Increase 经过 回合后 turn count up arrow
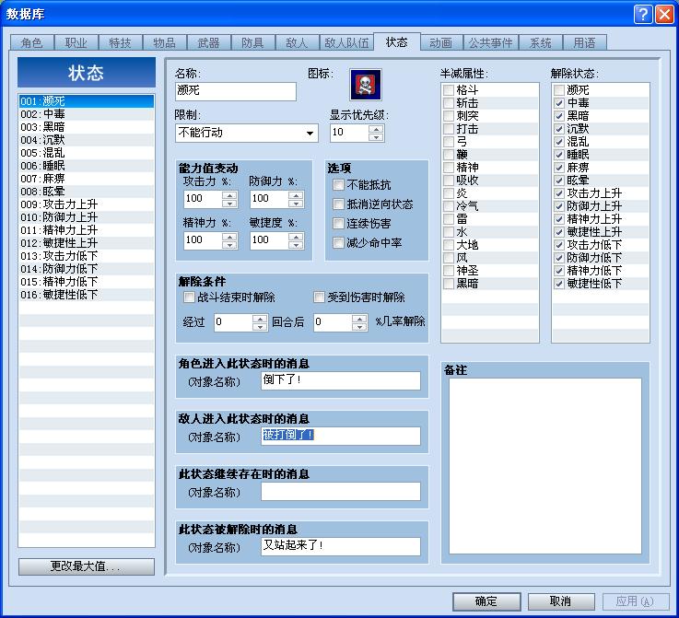Viewport: 679px width, 618px height. click(x=260, y=318)
